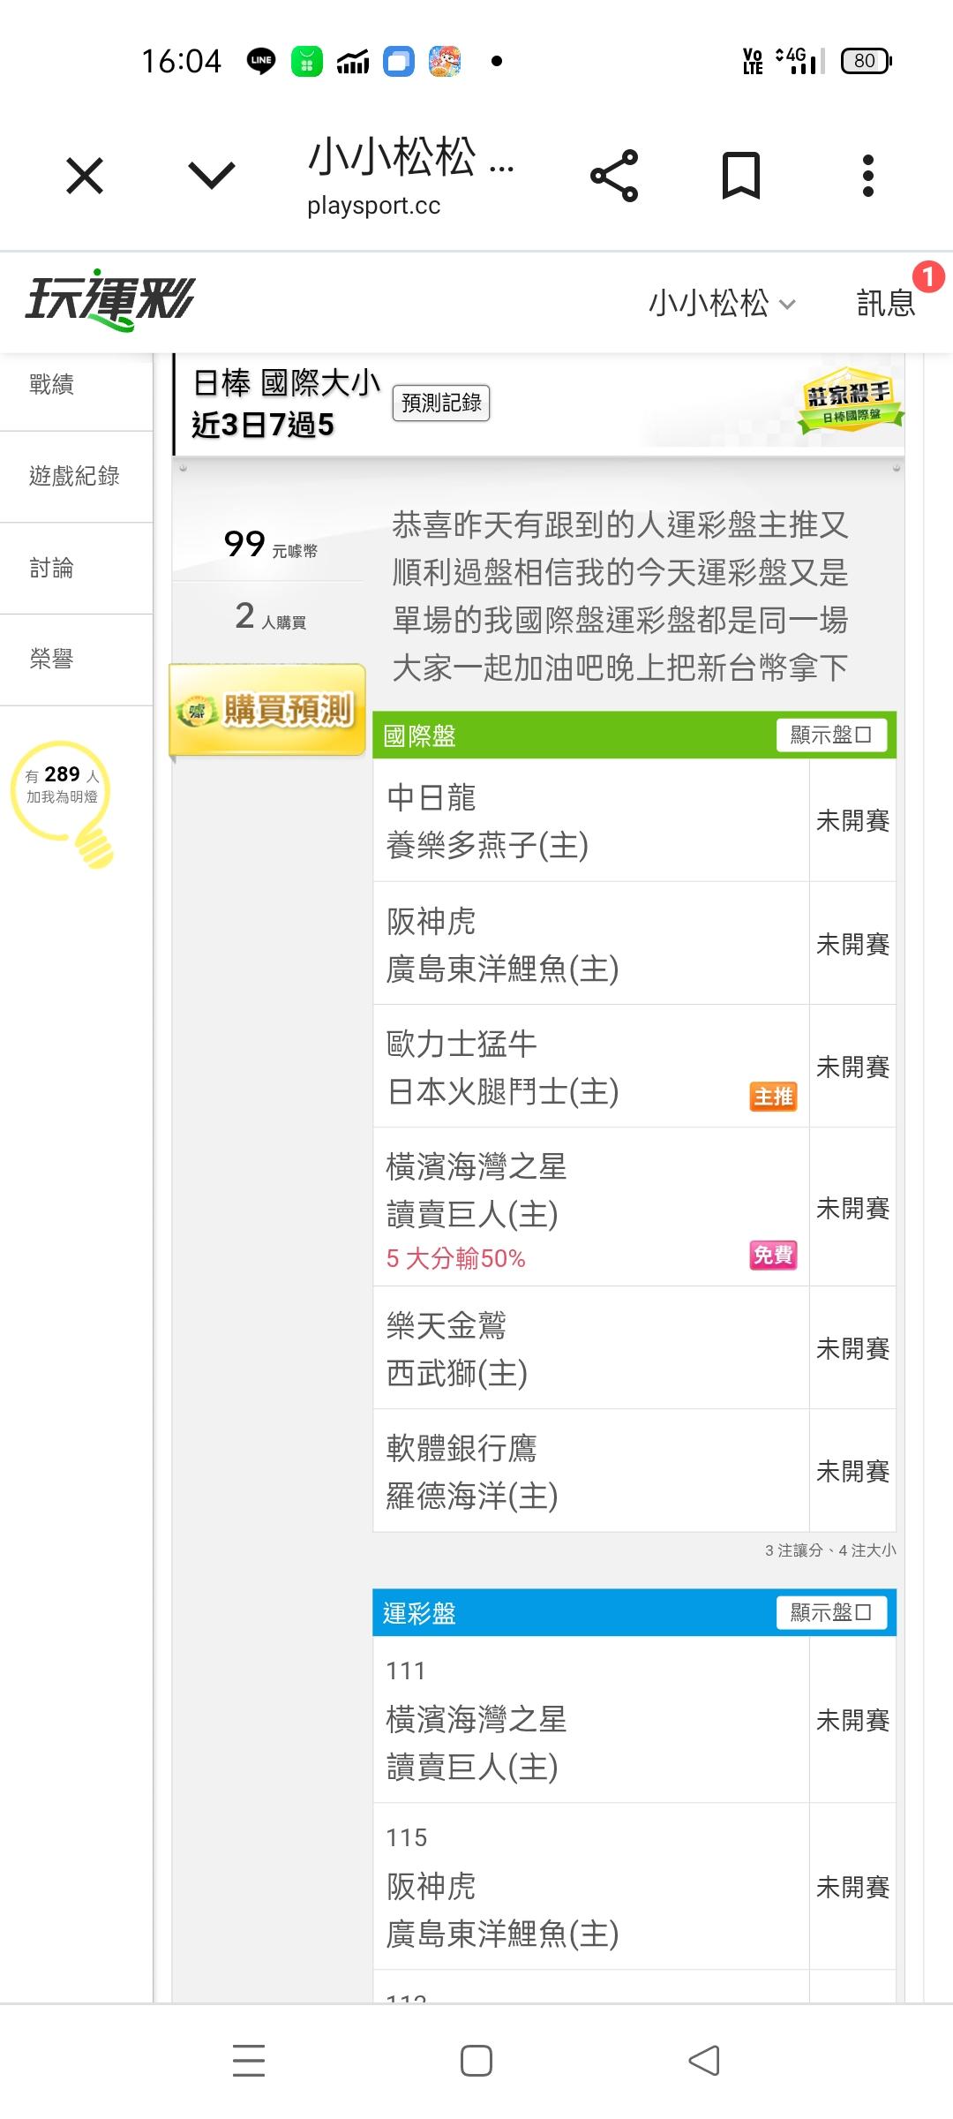Switch to the 討論 sidebar tab
Viewport: 953px width, 2119px height.
click(x=51, y=568)
